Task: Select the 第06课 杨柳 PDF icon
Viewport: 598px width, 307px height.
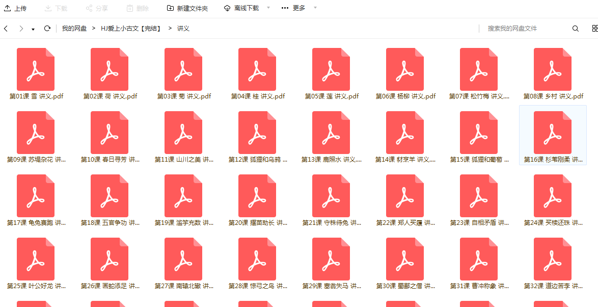Action: [405, 69]
